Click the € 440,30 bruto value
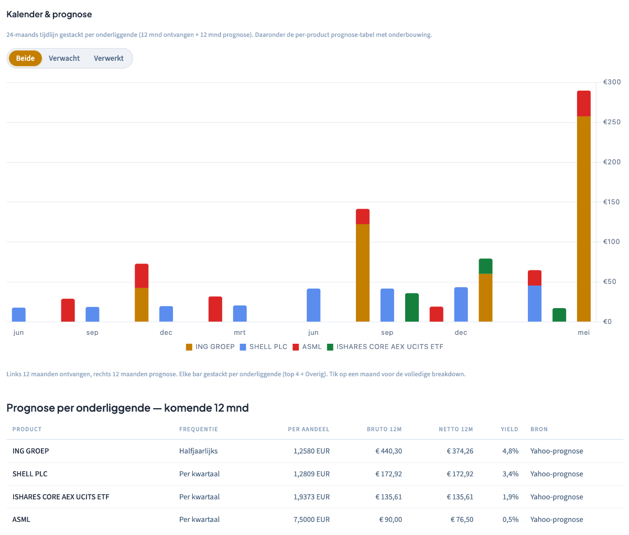Viewport: 629px width, 535px height. pyautogui.click(x=389, y=451)
